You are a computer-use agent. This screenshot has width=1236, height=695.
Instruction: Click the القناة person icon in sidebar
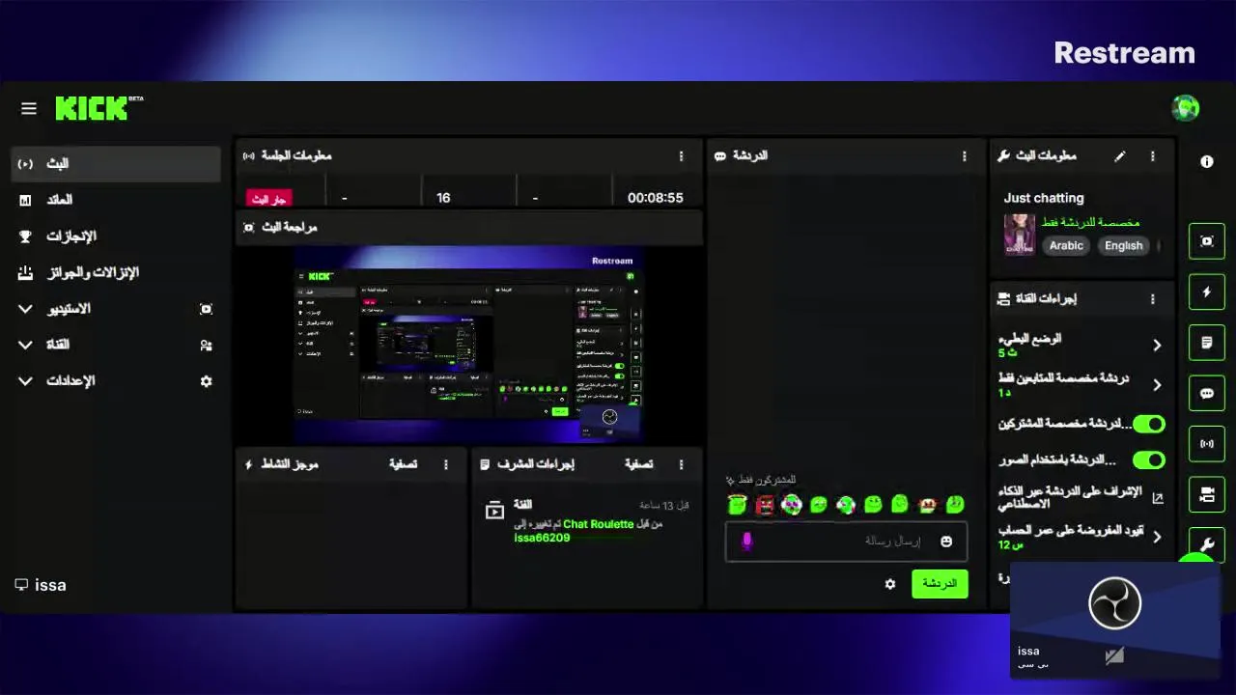pyautogui.click(x=206, y=345)
